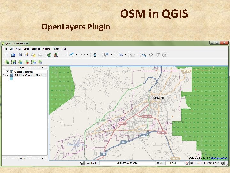Viewport: 230px width, 173px height.
Task: Close the Layers panel
Action: click(x=46, y=67)
